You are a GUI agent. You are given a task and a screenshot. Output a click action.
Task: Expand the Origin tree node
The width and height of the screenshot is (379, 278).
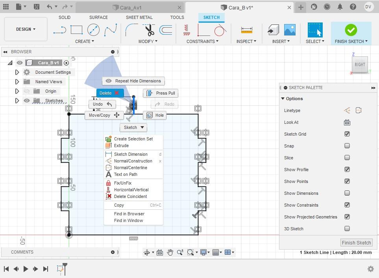coord(17,91)
